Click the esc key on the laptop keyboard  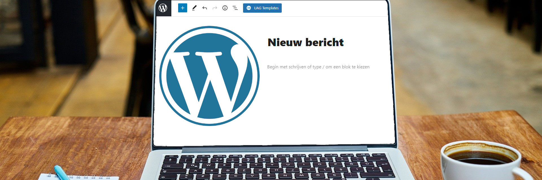pos(172,156)
